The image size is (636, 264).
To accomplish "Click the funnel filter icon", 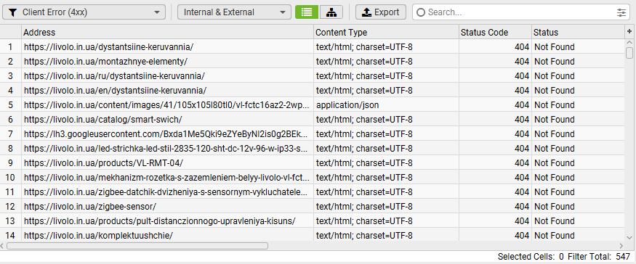I will (12, 12).
